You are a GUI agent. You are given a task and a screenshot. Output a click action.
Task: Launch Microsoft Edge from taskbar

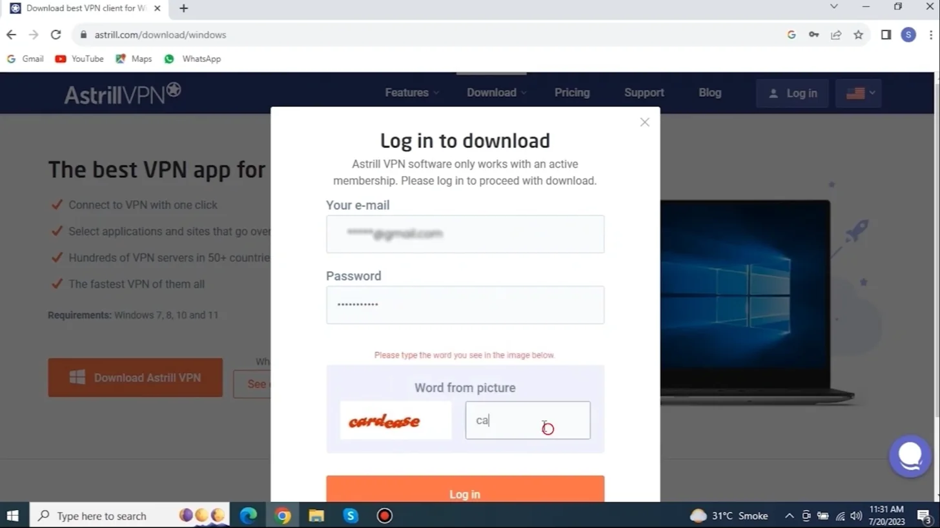point(249,516)
